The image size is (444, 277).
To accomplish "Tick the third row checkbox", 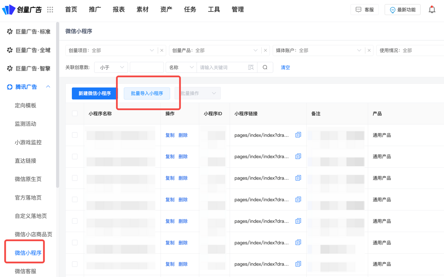I will pyautogui.click(x=75, y=178).
